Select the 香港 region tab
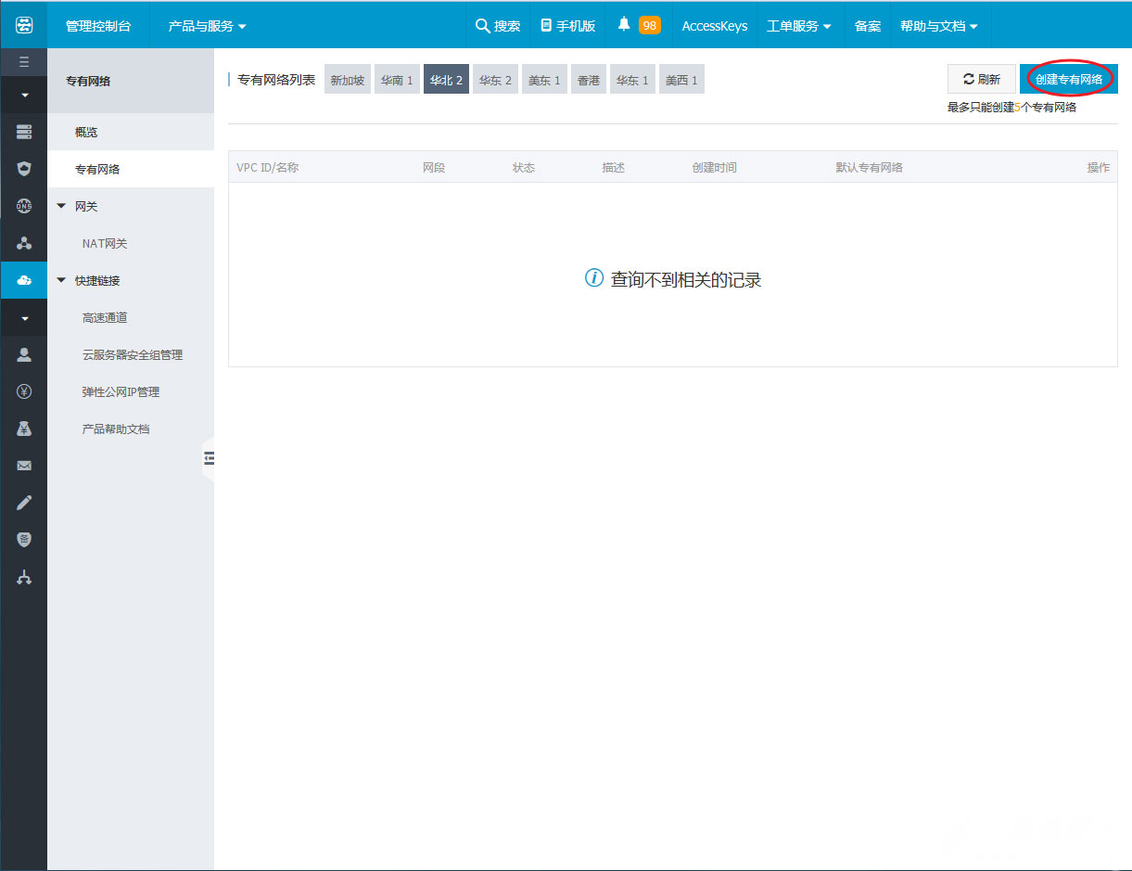 [589, 80]
